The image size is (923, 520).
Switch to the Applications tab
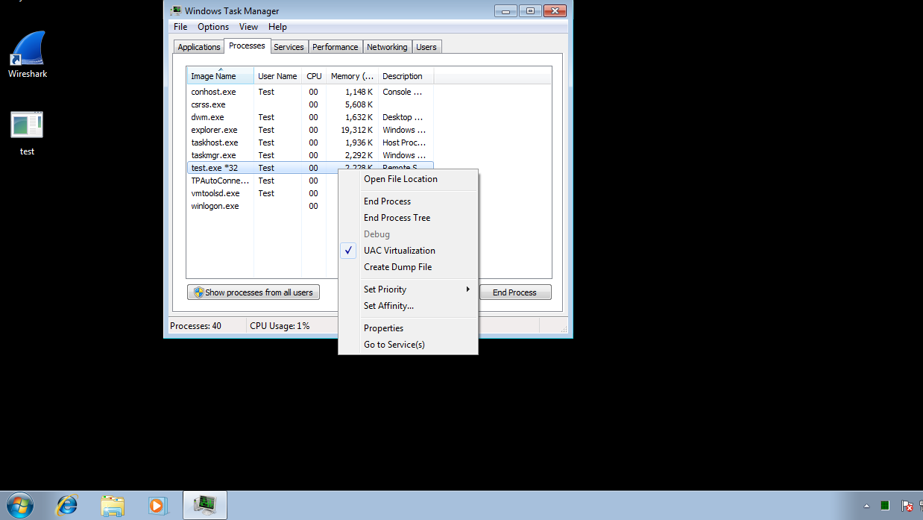(199, 47)
